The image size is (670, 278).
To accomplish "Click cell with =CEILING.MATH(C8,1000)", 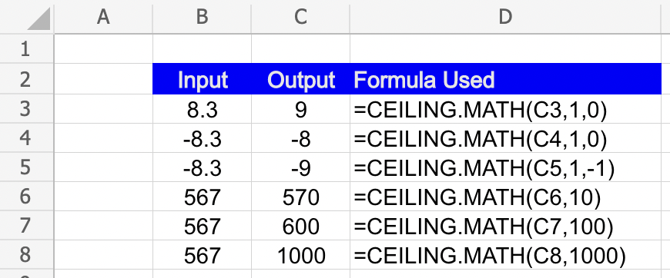I will (505, 254).
